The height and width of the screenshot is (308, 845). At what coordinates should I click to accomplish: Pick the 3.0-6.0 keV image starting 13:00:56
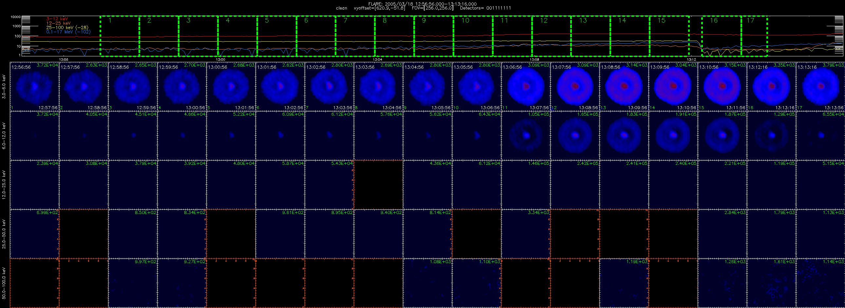231,86
